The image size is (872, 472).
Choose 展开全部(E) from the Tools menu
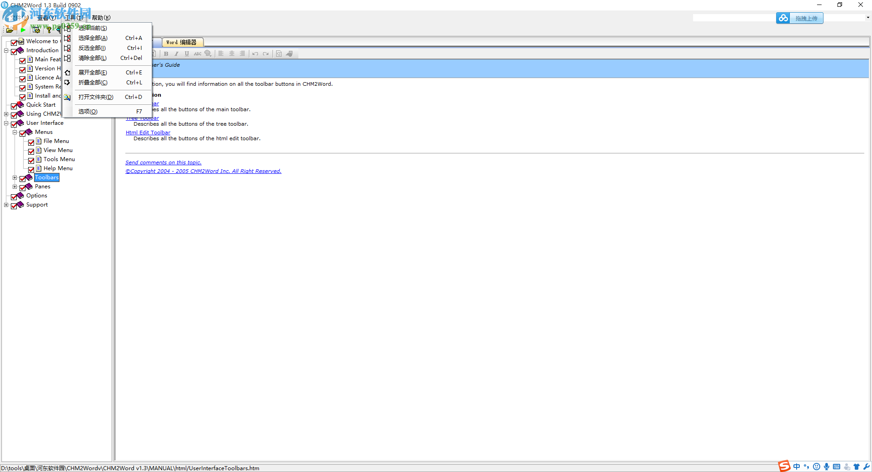[x=107, y=73]
